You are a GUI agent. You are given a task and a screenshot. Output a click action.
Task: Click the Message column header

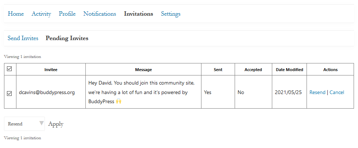(x=143, y=70)
